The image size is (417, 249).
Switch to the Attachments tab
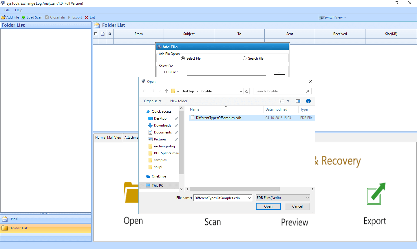(x=131, y=137)
